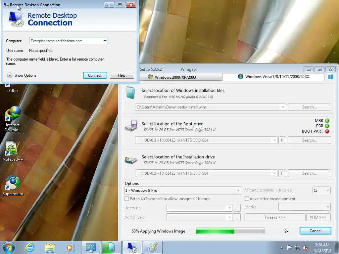This screenshot has width=339, height=254.
Task: Switch to the control panel taskbar window
Action: tap(91, 247)
